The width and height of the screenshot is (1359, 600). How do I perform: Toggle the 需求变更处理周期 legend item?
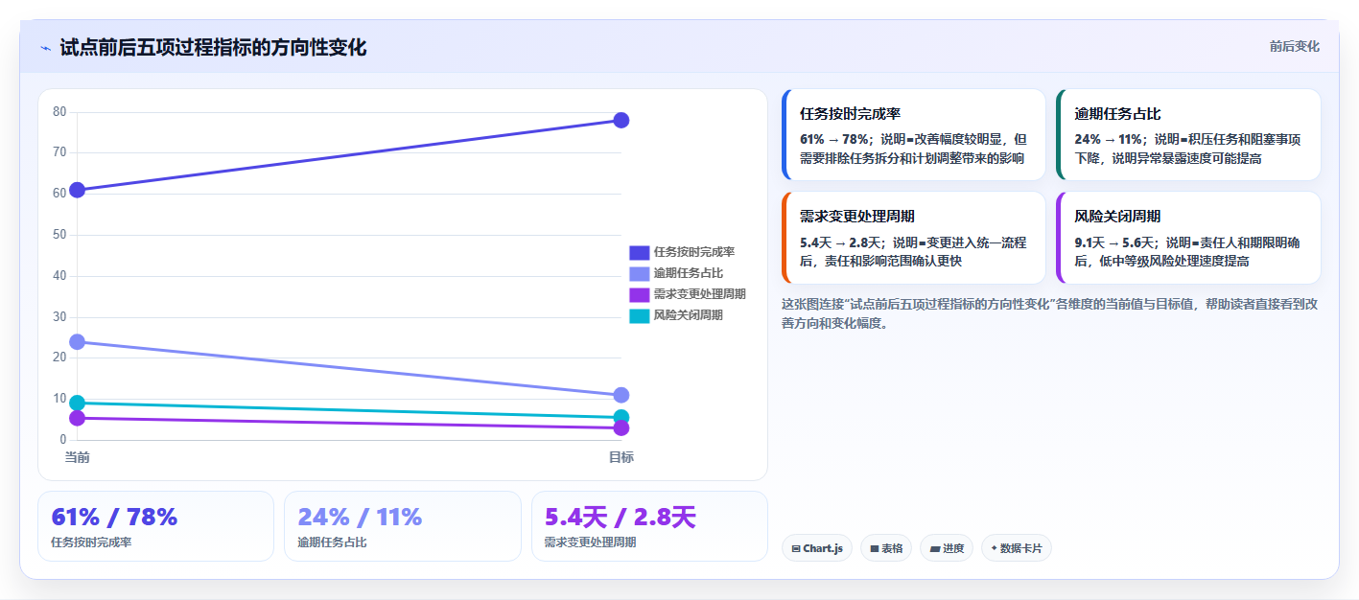(688, 294)
